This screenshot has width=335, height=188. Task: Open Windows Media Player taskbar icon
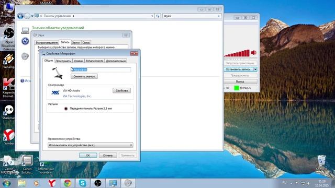click(36, 183)
